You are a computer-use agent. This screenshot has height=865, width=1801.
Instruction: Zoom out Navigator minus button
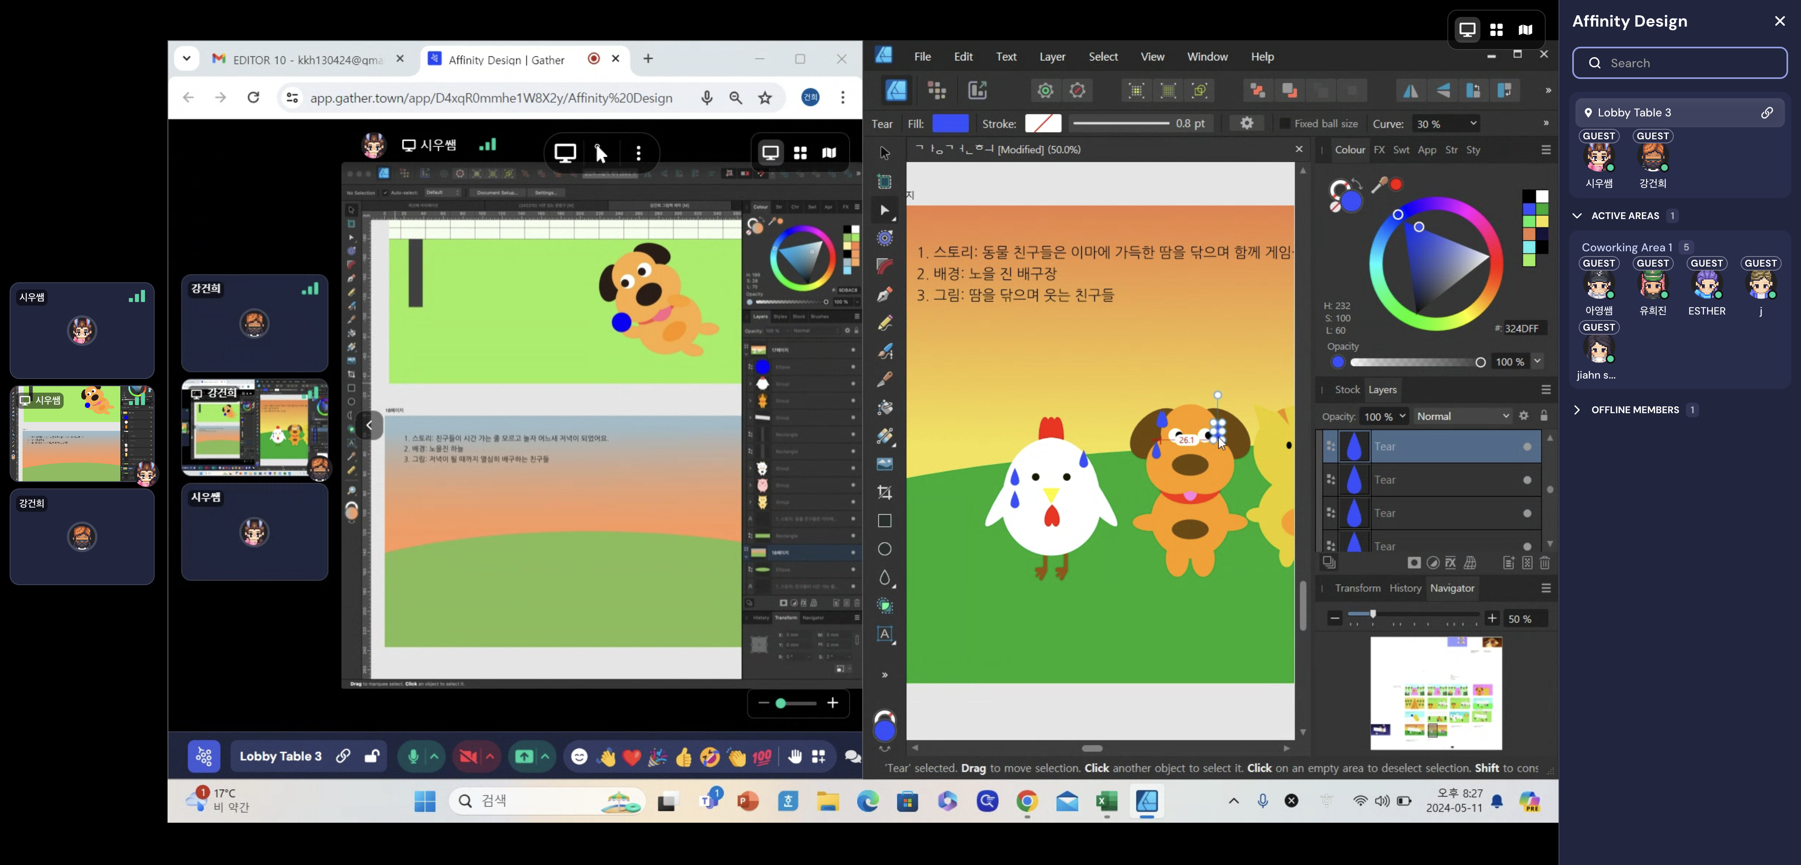pos(1335,618)
